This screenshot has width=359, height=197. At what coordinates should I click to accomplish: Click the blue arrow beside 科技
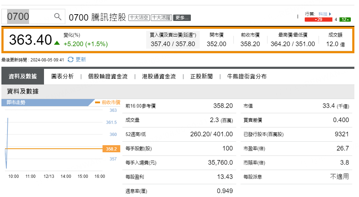330,14
